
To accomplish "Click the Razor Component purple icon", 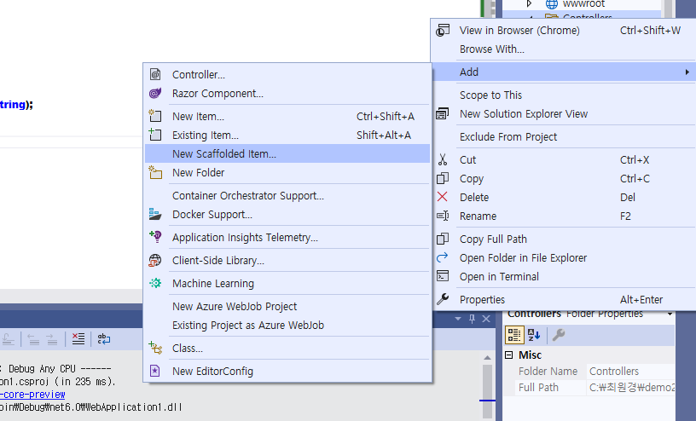I will [155, 93].
